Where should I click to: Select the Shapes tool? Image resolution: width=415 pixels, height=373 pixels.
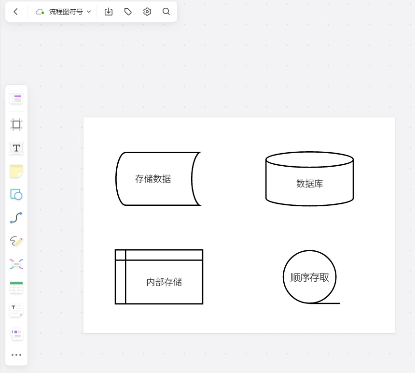[16, 194]
